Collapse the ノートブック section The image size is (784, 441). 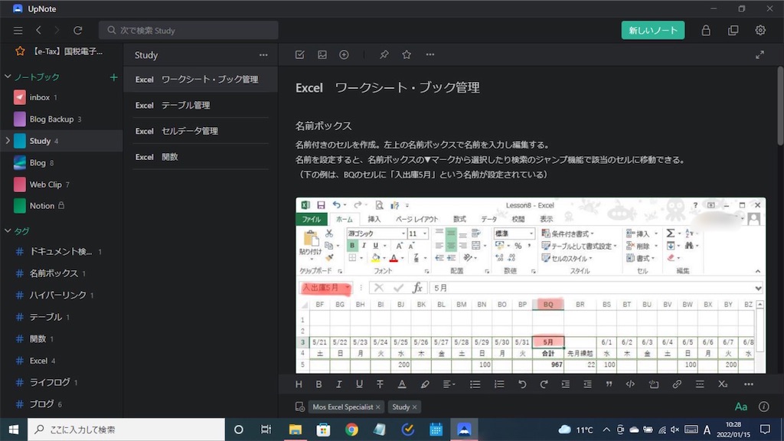click(8, 77)
